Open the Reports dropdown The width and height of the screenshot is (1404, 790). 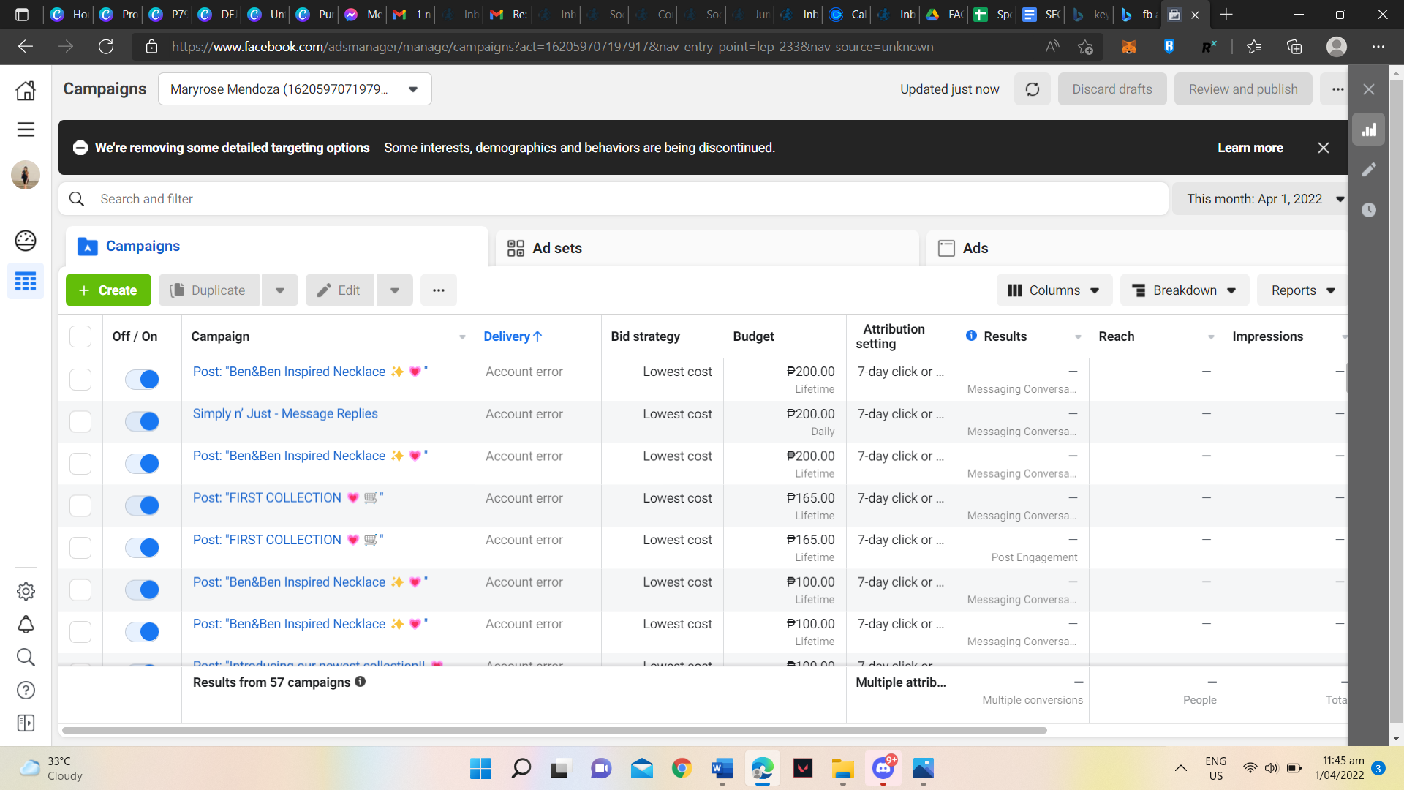point(1302,290)
